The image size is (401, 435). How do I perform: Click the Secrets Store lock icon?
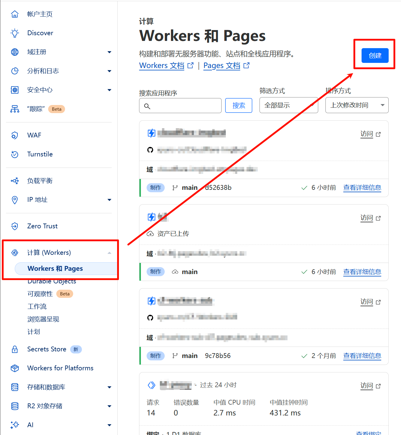[x=14, y=349]
